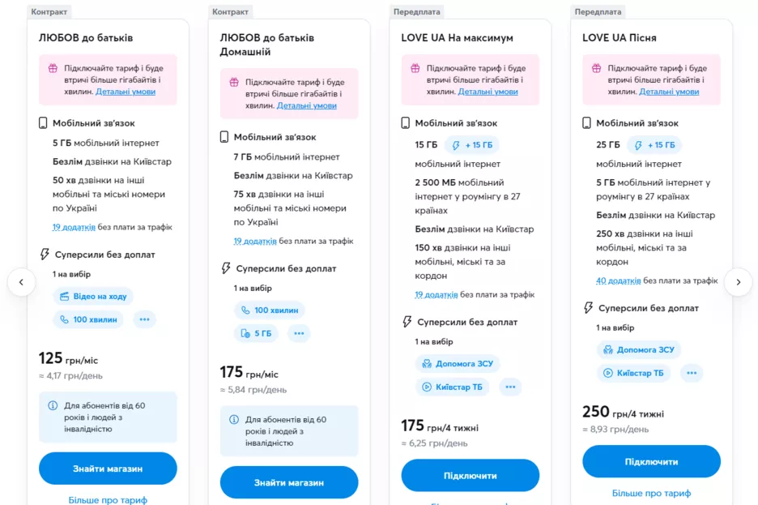758x505 pixels.
Task: Select '100 хвилин' chip in first tariff card
Action: (x=88, y=319)
